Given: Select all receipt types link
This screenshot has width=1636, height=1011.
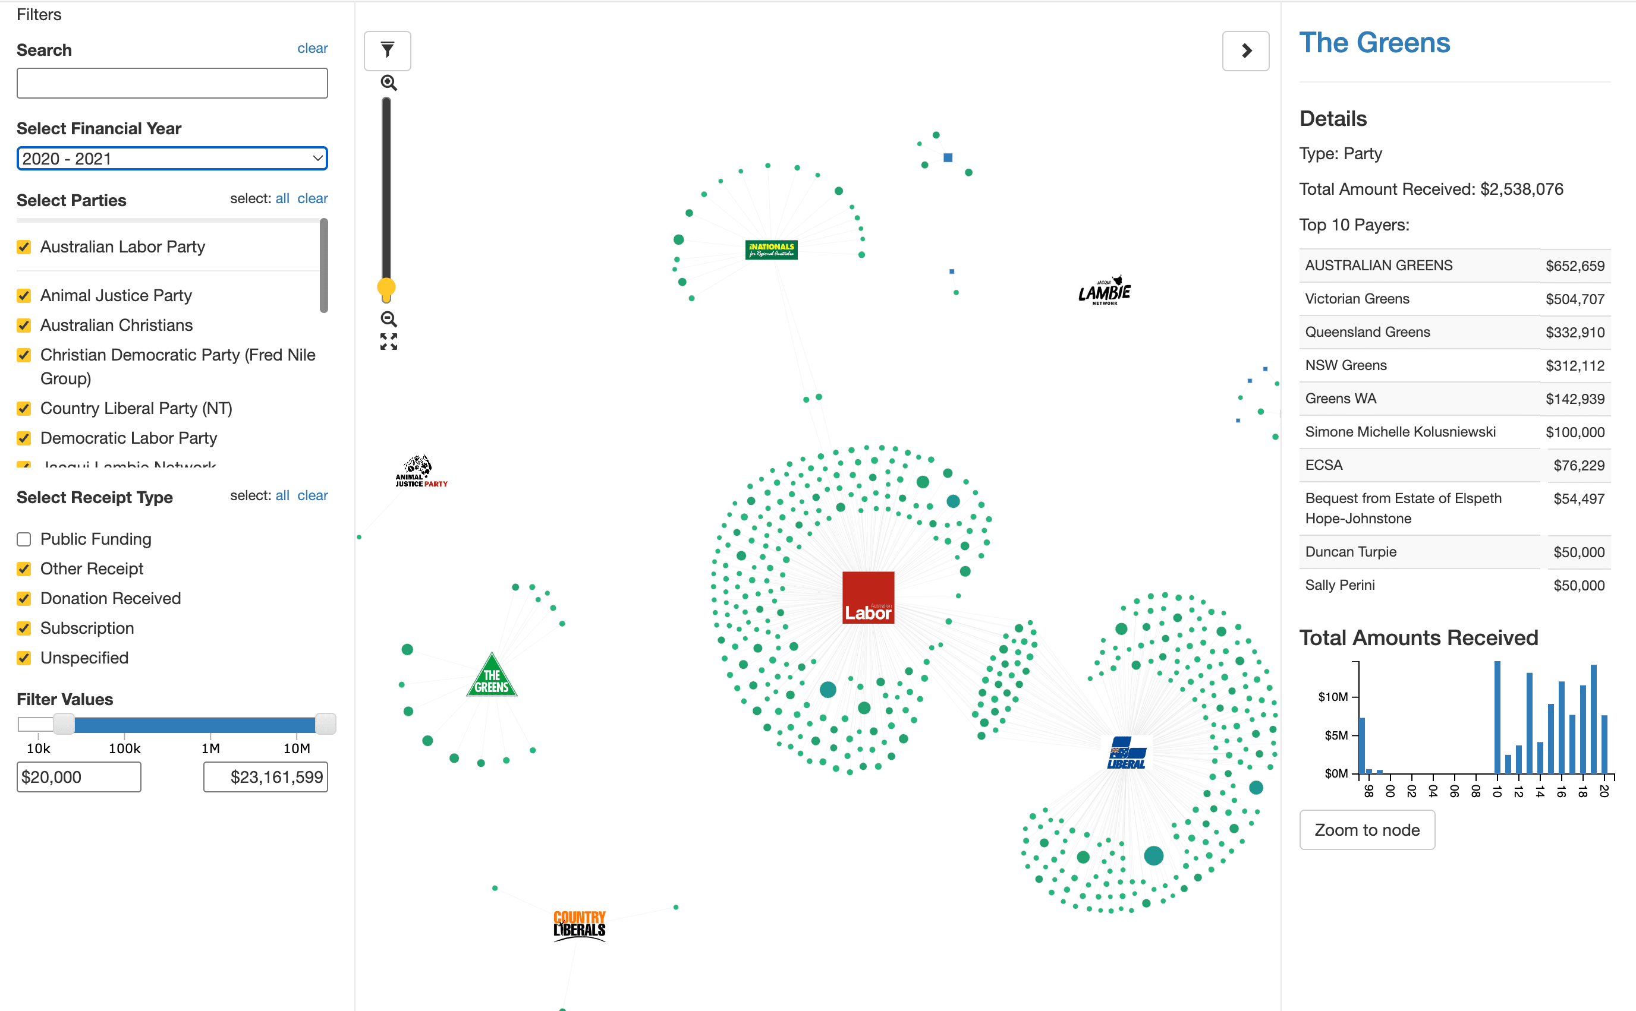Looking at the screenshot, I should coord(282,495).
